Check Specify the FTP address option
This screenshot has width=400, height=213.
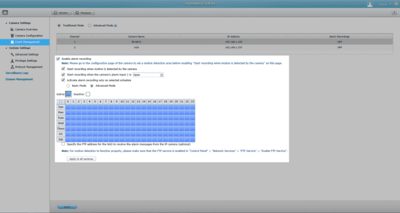click(64, 144)
